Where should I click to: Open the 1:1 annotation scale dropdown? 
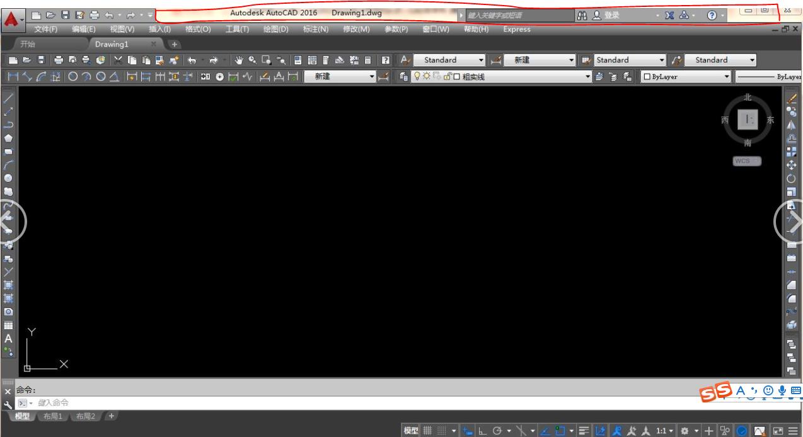click(664, 431)
